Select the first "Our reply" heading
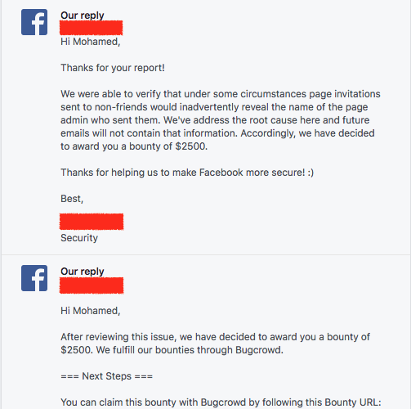This screenshot has height=409, width=411. pos(83,16)
